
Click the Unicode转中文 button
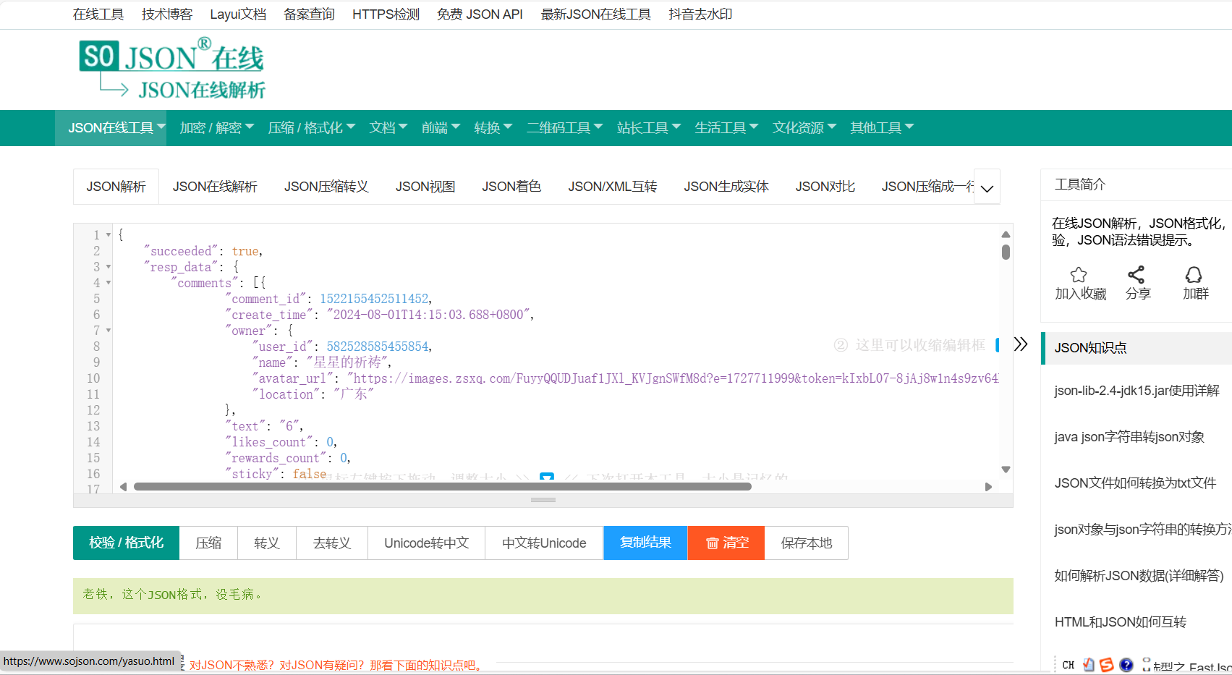pos(427,543)
